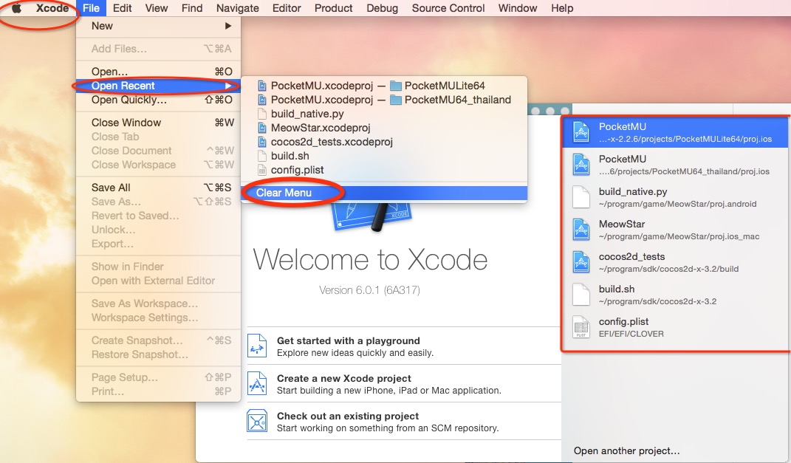Click the check out existing project icon

257,421
